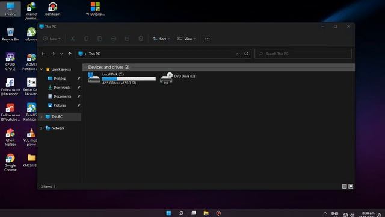Select Follow us on Facebook shortcut
Image resolution: width=385 pixels, height=217 pixels.
pos(10,87)
